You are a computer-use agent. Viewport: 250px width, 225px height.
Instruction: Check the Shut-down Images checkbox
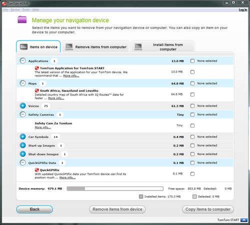point(192,154)
